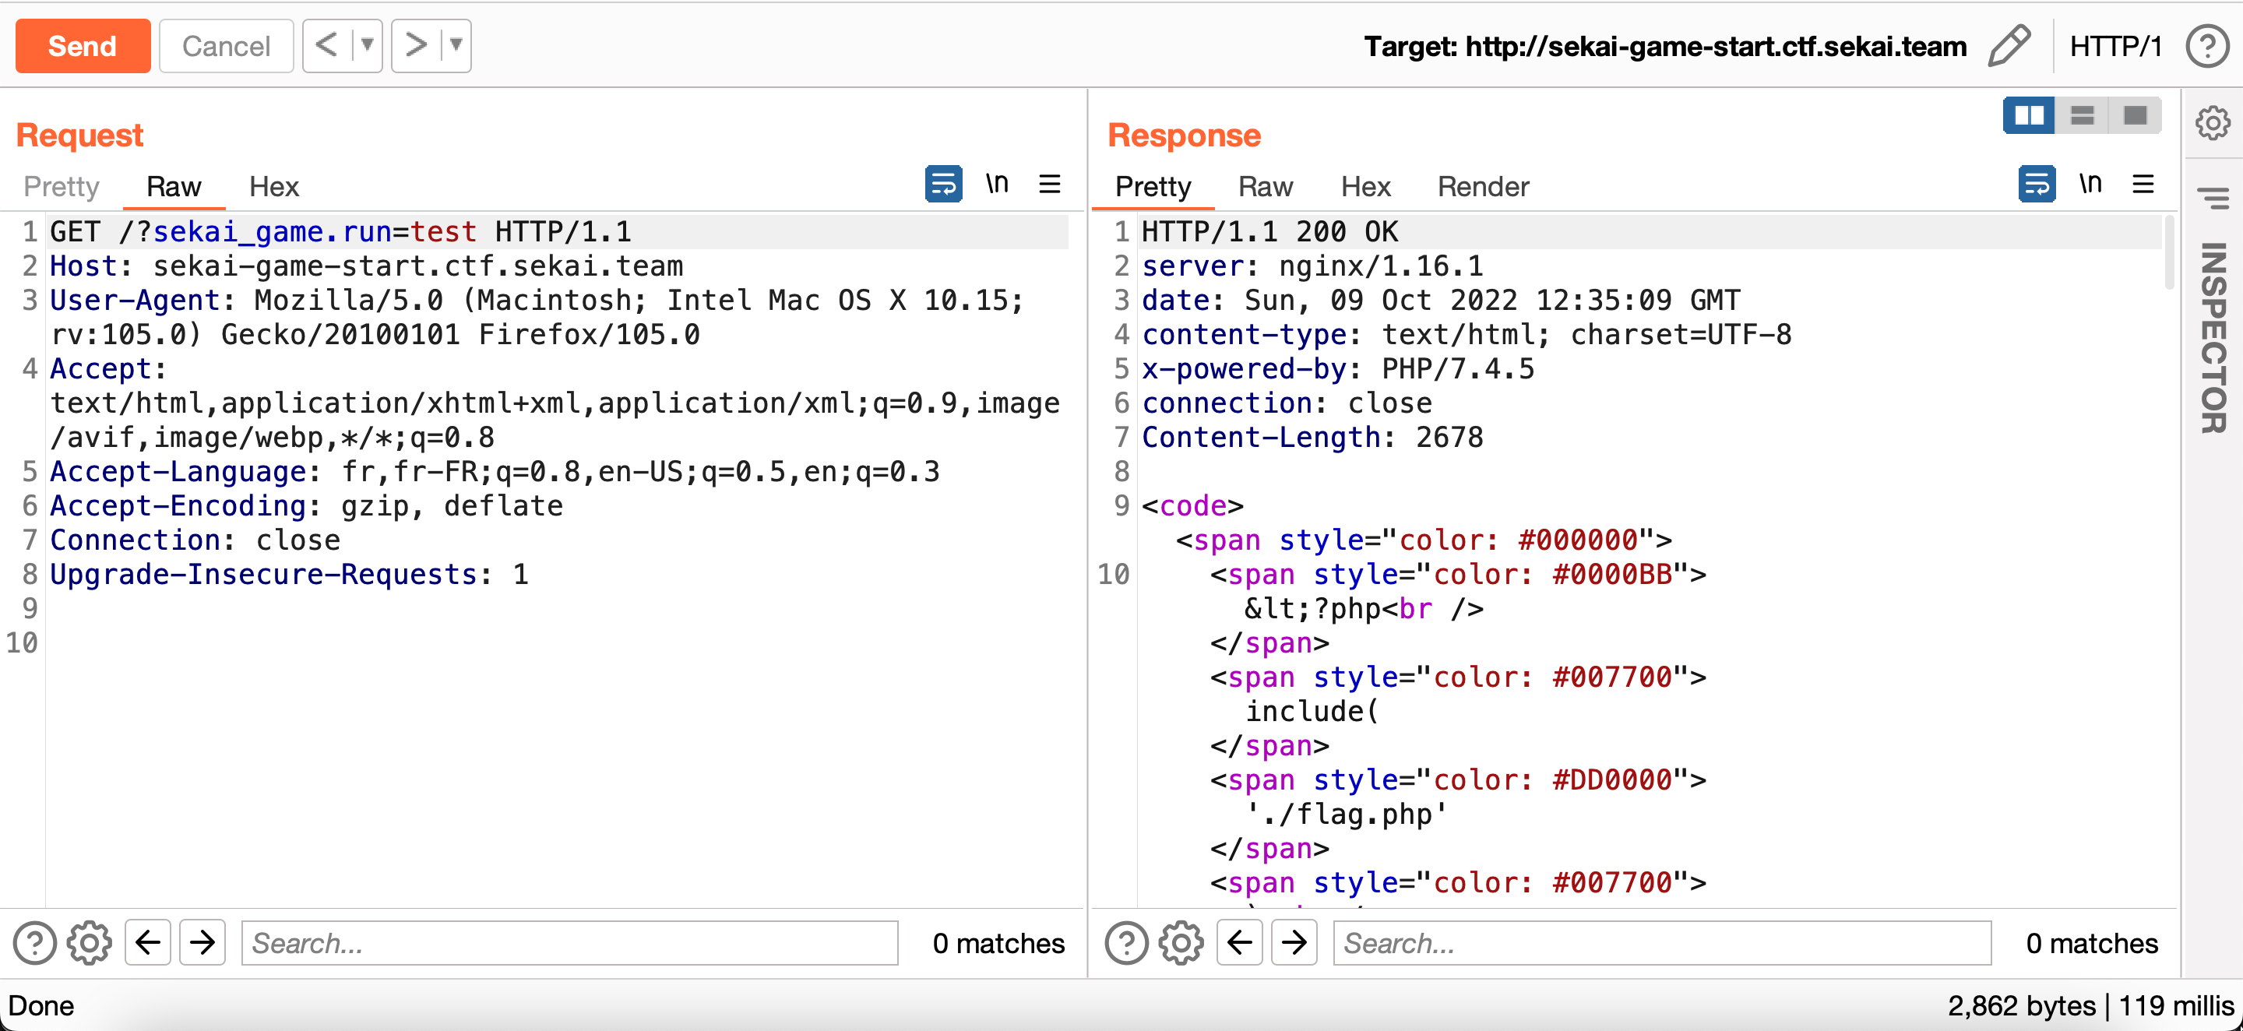Click the Content-Length 2678 header
Viewport: 2243px width, 1031px height.
[1312, 437]
